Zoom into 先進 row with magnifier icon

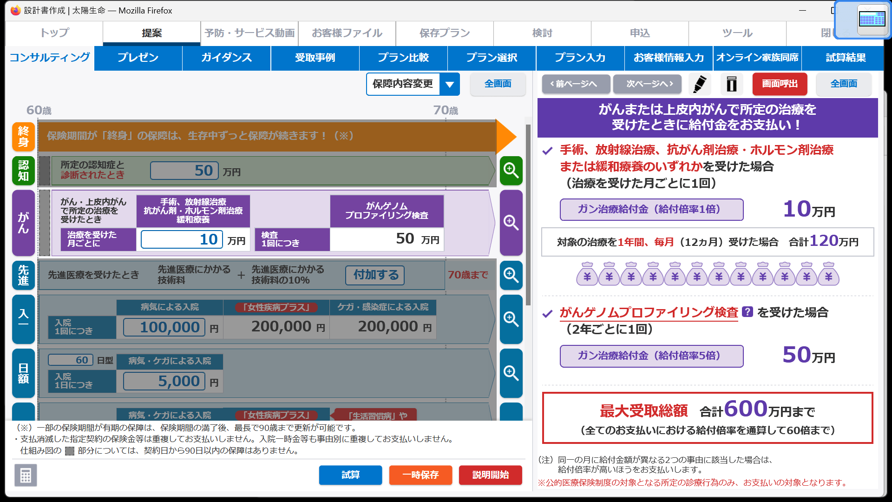[x=511, y=275]
